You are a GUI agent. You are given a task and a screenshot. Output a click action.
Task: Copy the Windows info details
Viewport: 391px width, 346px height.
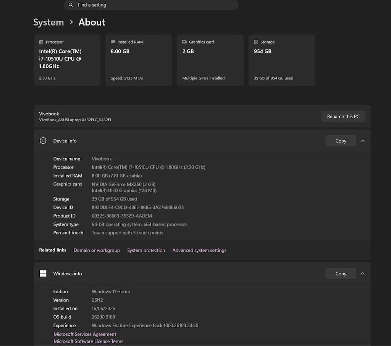coord(341,274)
